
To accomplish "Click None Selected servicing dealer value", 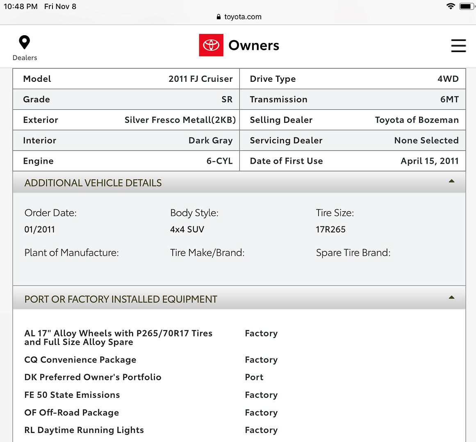I will [426, 140].
